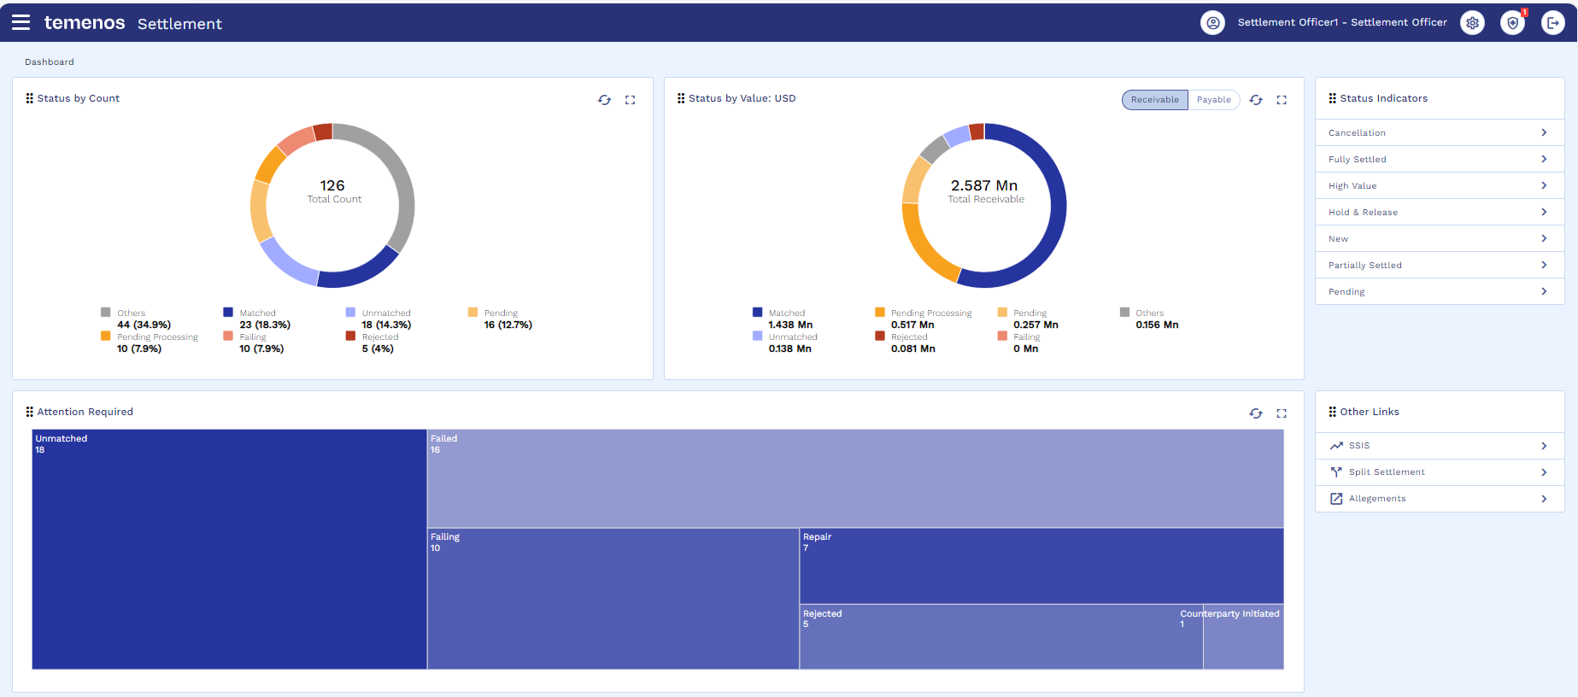1578x697 pixels.
Task: Open the Partially Settled row
Action: pos(1440,265)
